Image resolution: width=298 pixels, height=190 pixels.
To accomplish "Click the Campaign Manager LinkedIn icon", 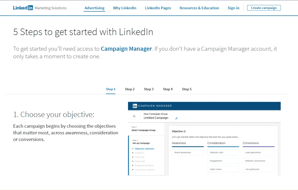I will click(x=135, y=106).
